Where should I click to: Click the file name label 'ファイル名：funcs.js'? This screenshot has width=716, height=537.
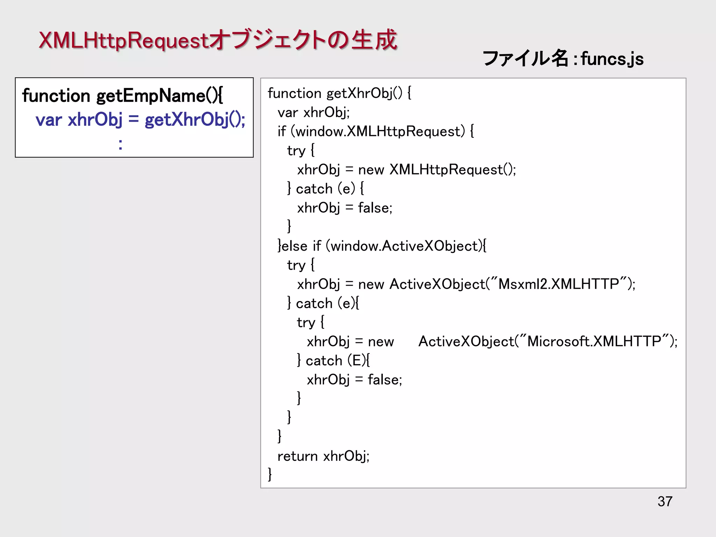[x=563, y=58]
